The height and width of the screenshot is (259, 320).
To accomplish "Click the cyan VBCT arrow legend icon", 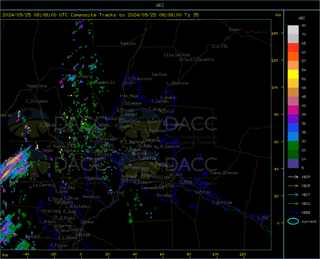I will [293, 195].
